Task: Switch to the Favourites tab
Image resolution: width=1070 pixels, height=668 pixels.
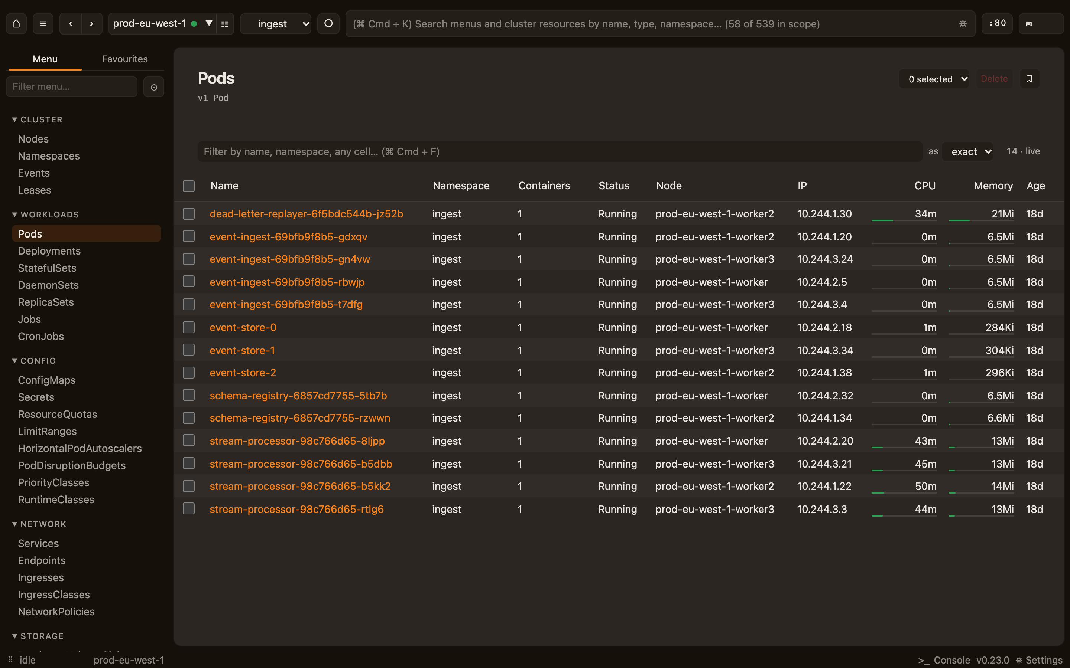Action: (x=125, y=59)
